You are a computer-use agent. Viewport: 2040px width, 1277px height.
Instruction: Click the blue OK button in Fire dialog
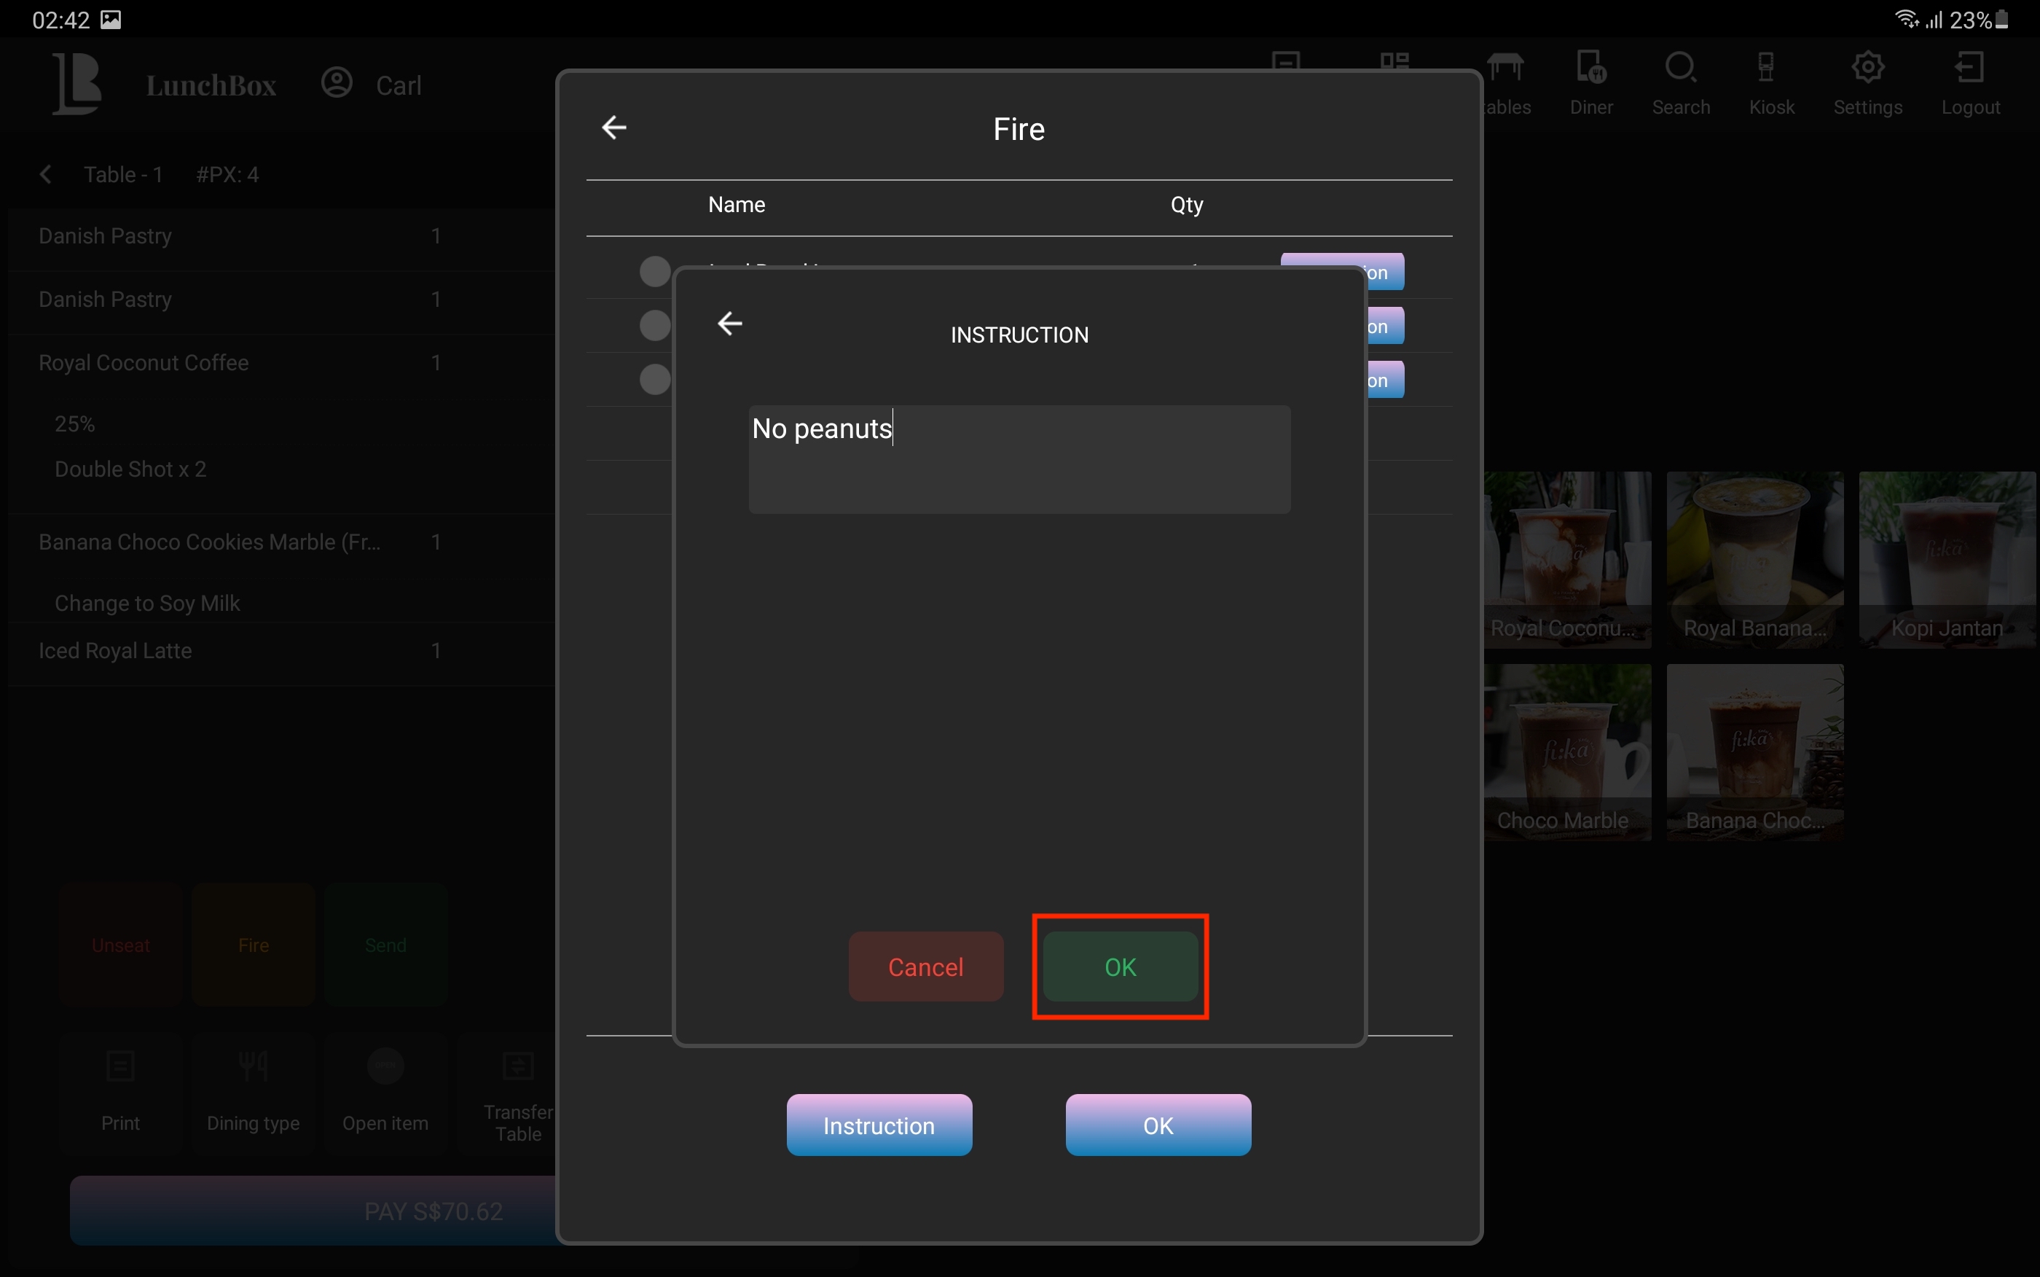[x=1157, y=1125]
